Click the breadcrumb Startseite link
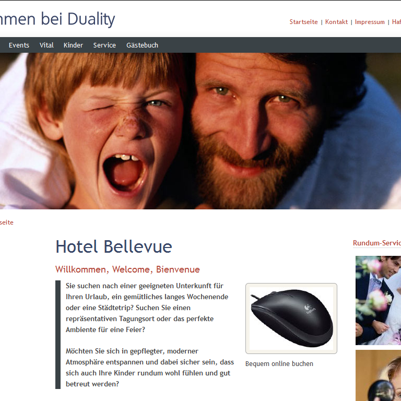This screenshot has width=401, height=401. click(7, 222)
